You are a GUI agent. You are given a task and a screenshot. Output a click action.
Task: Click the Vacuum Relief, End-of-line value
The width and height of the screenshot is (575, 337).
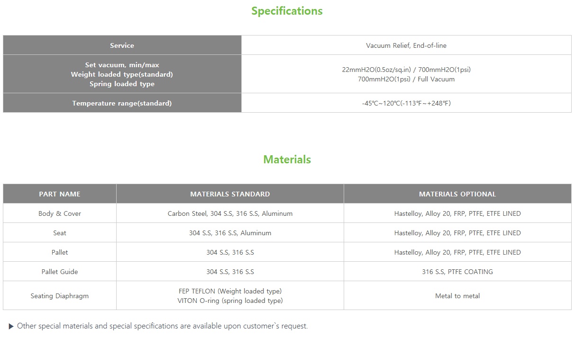[x=406, y=45]
